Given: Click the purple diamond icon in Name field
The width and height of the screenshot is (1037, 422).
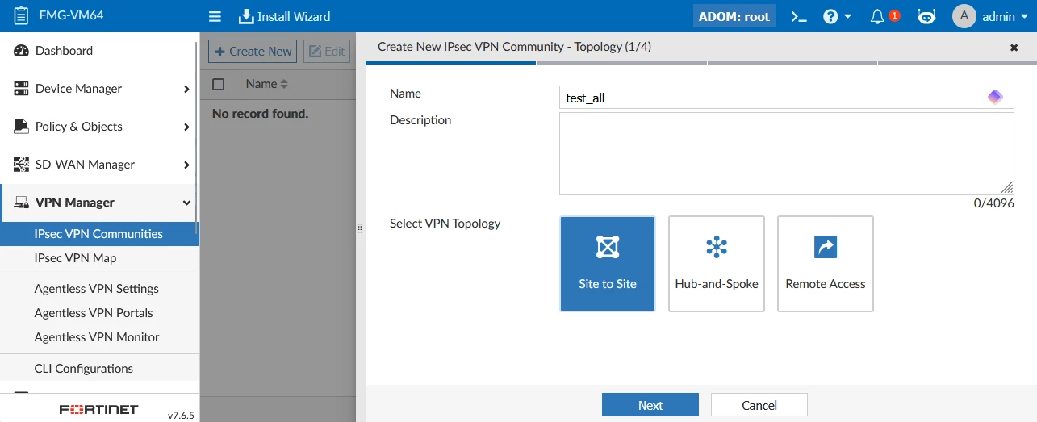Looking at the screenshot, I should coord(995,98).
